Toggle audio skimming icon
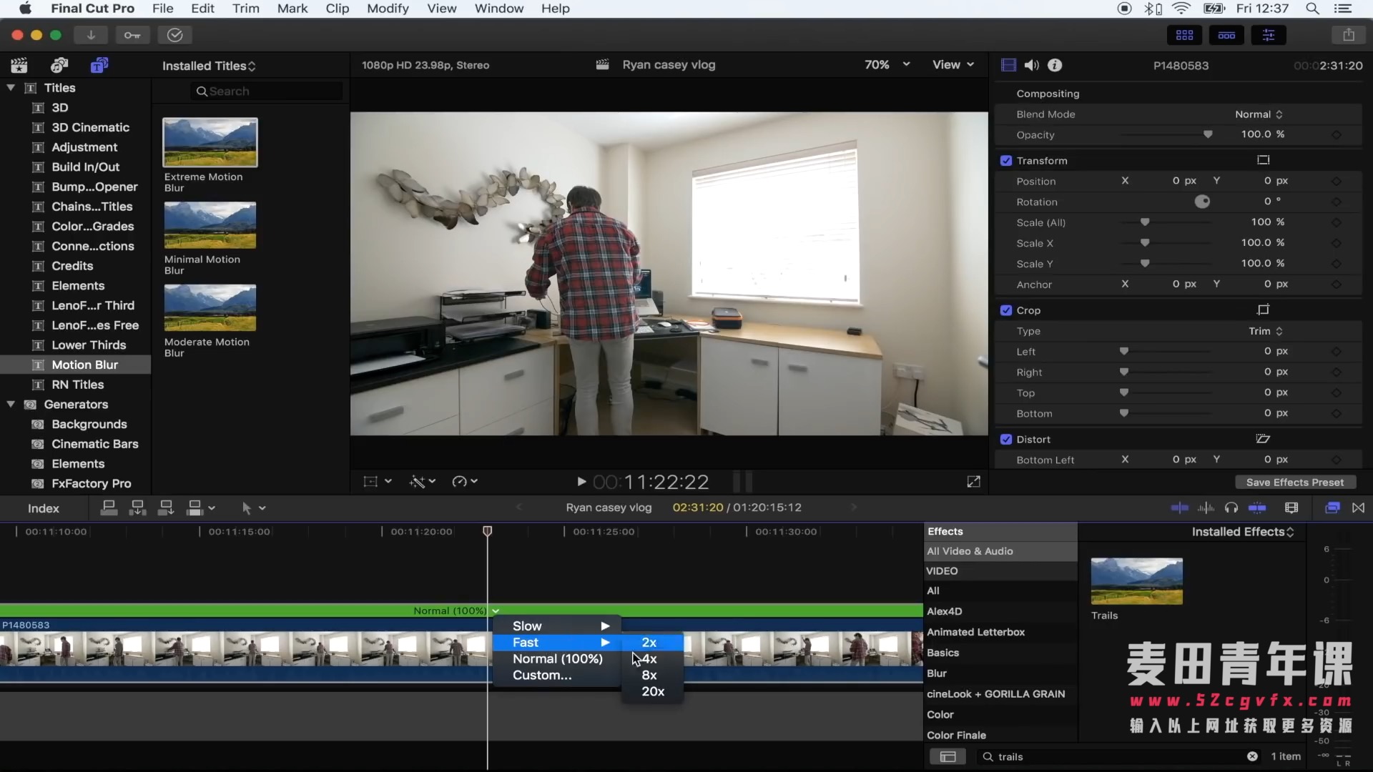The height and width of the screenshot is (772, 1373). [1206, 508]
